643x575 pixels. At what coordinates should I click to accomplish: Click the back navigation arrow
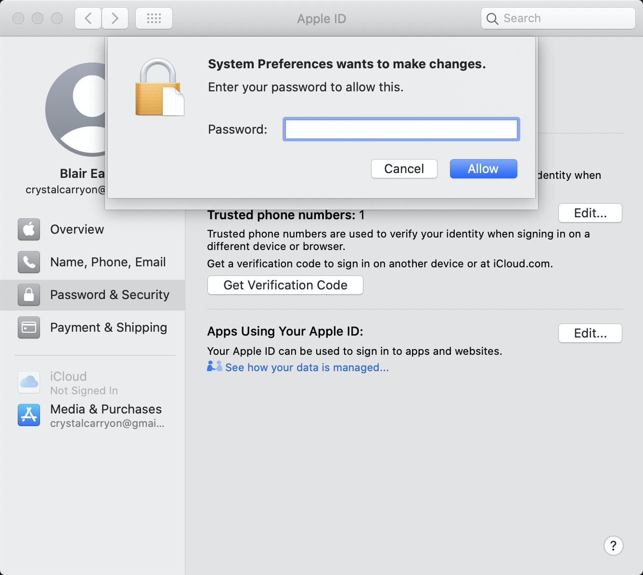[x=88, y=18]
